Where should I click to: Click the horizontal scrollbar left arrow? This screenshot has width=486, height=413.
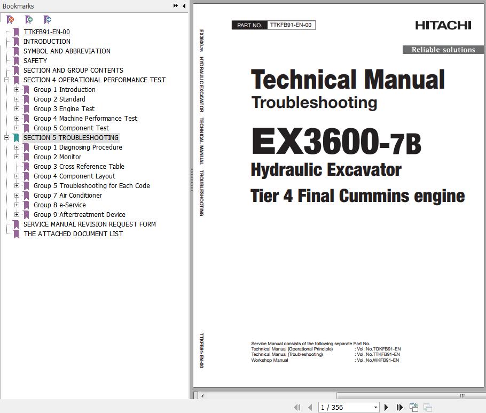pyautogui.click(x=202, y=396)
